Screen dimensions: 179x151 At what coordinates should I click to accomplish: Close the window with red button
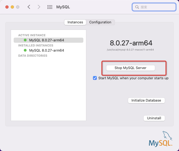point(7,7)
